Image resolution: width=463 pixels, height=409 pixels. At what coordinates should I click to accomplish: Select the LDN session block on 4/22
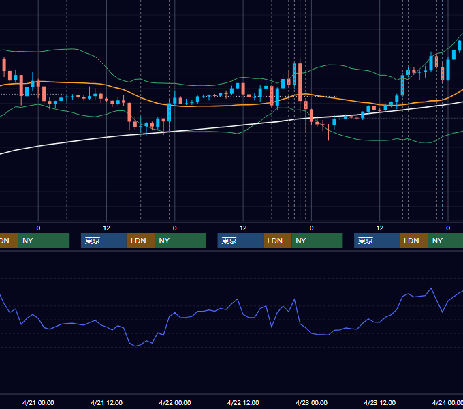277,241
